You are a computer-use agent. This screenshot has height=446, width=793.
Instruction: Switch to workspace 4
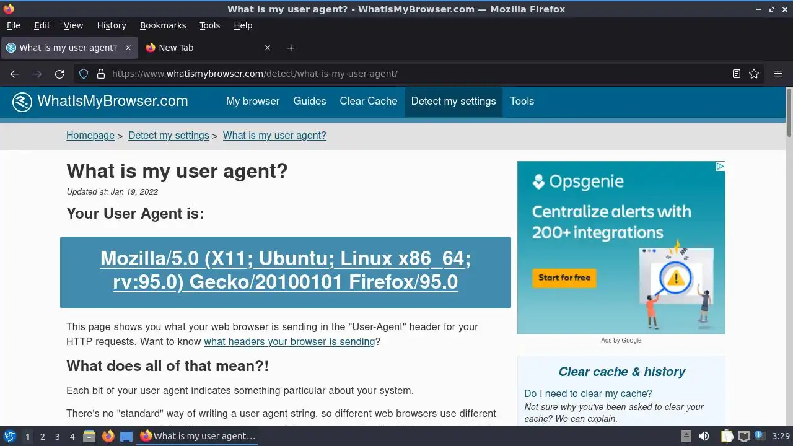coord(72,437)
